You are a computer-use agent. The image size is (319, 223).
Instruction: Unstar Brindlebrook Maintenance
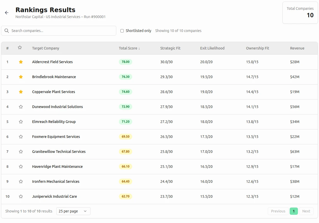coord(21,77)
